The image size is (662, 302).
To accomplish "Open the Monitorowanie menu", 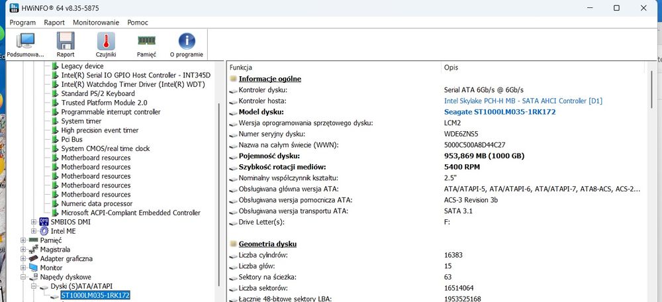I will 96,23.
